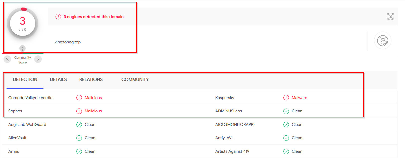Open the DETAILS tab
This screenshot has height=158, width=405.
[x=58, y=80]
